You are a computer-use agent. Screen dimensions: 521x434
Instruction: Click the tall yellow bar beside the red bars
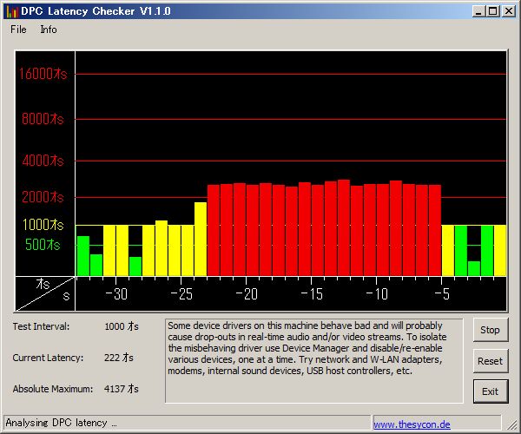[201, 239]
